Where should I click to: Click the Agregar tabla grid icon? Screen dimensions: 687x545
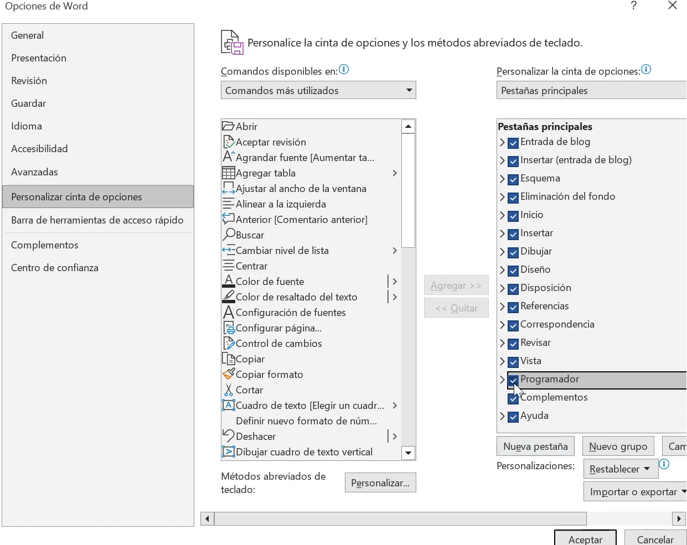tap(228, 173)
